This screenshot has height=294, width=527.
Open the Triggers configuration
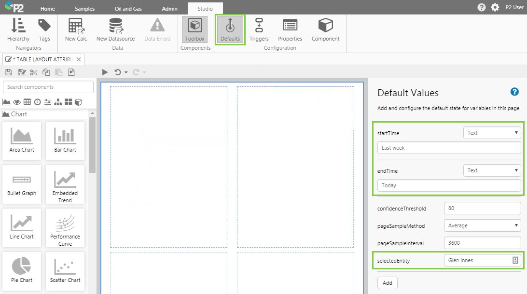pos(259,29)
